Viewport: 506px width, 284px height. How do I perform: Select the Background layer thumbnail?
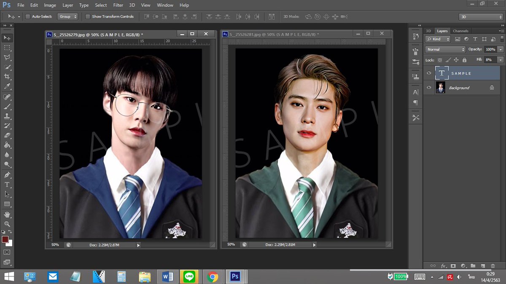[x=441, y=88]
